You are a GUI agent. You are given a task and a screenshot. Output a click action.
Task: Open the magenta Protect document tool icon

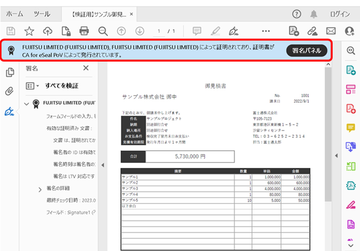click(351, 224)
